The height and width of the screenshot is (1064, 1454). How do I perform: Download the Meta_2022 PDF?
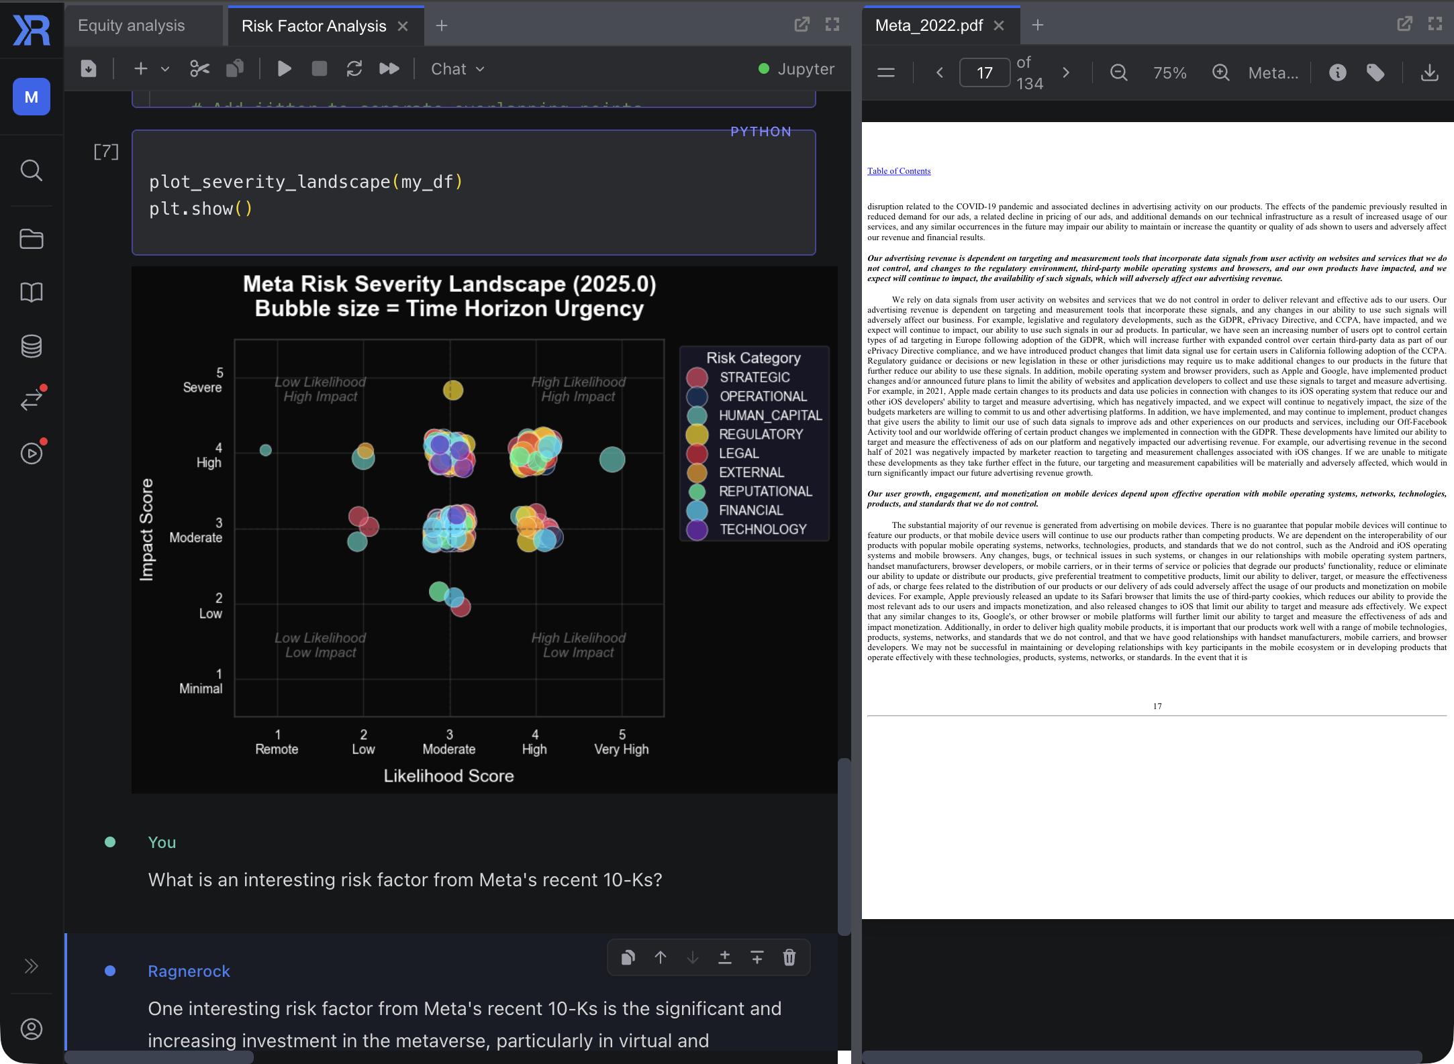(x=1430, y=72)
